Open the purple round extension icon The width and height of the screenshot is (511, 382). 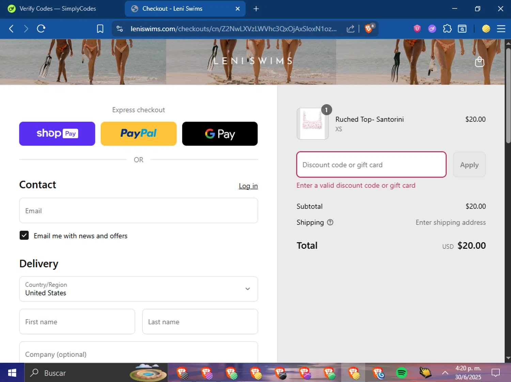click(432, 29)
